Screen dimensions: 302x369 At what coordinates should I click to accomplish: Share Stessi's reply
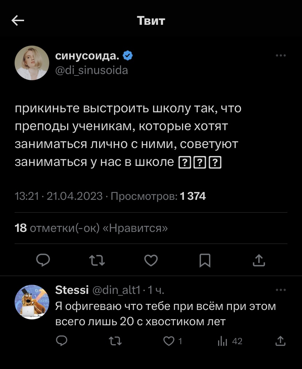[280, 341]
